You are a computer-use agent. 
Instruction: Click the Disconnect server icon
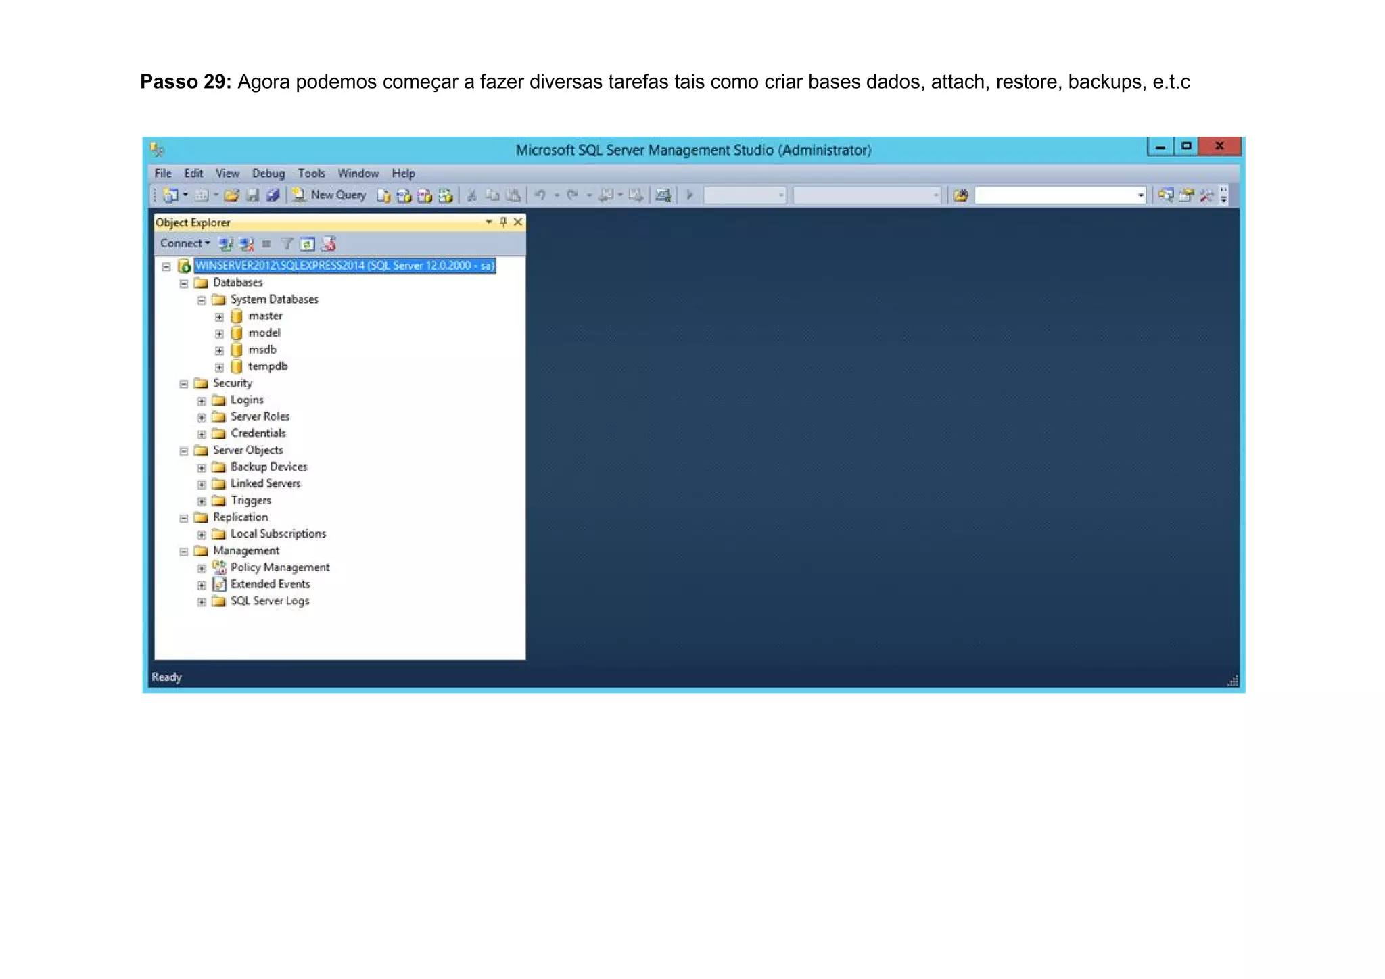pos(246,244)
